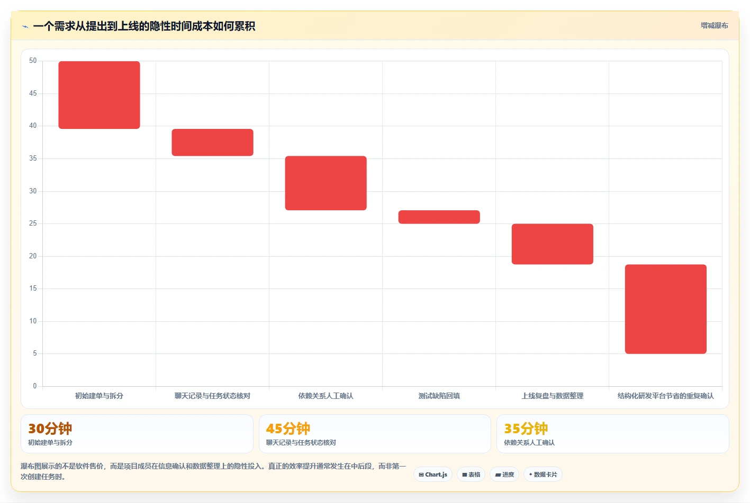Screen dimensions: 750x503
Task: Click the red bar for 测试缺陷回填
Action: click(x=439, y=217)
